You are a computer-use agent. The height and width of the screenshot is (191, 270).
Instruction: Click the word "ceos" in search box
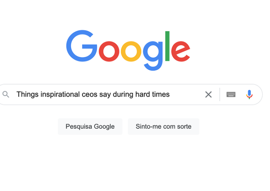(90, 94)
